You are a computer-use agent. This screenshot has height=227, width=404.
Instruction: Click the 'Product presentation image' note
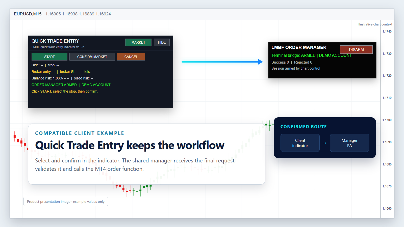pos(66,202)
